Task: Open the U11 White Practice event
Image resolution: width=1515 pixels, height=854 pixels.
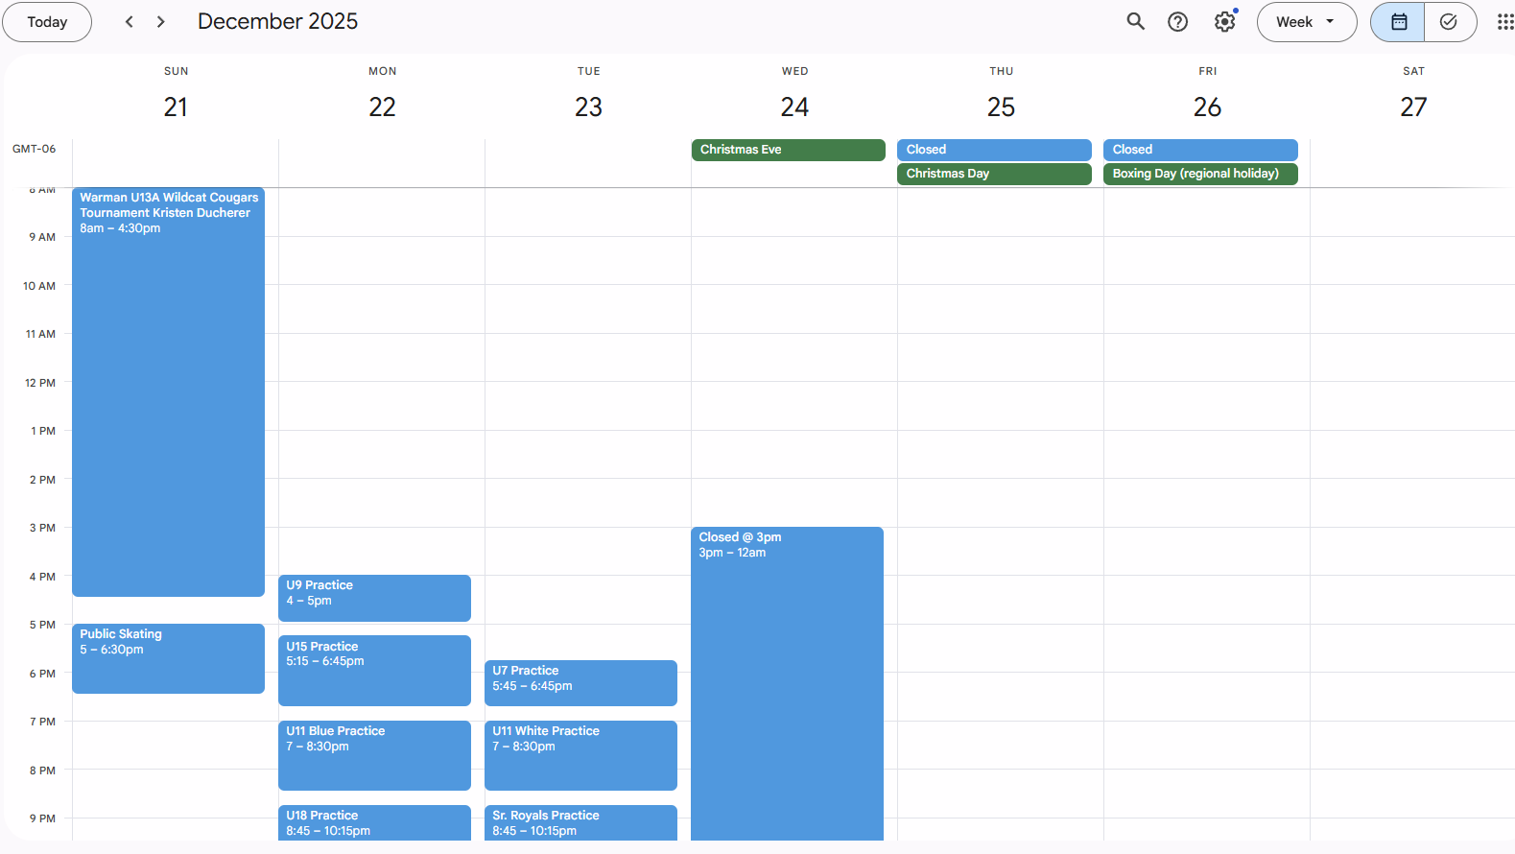Action: click(580, 754)
